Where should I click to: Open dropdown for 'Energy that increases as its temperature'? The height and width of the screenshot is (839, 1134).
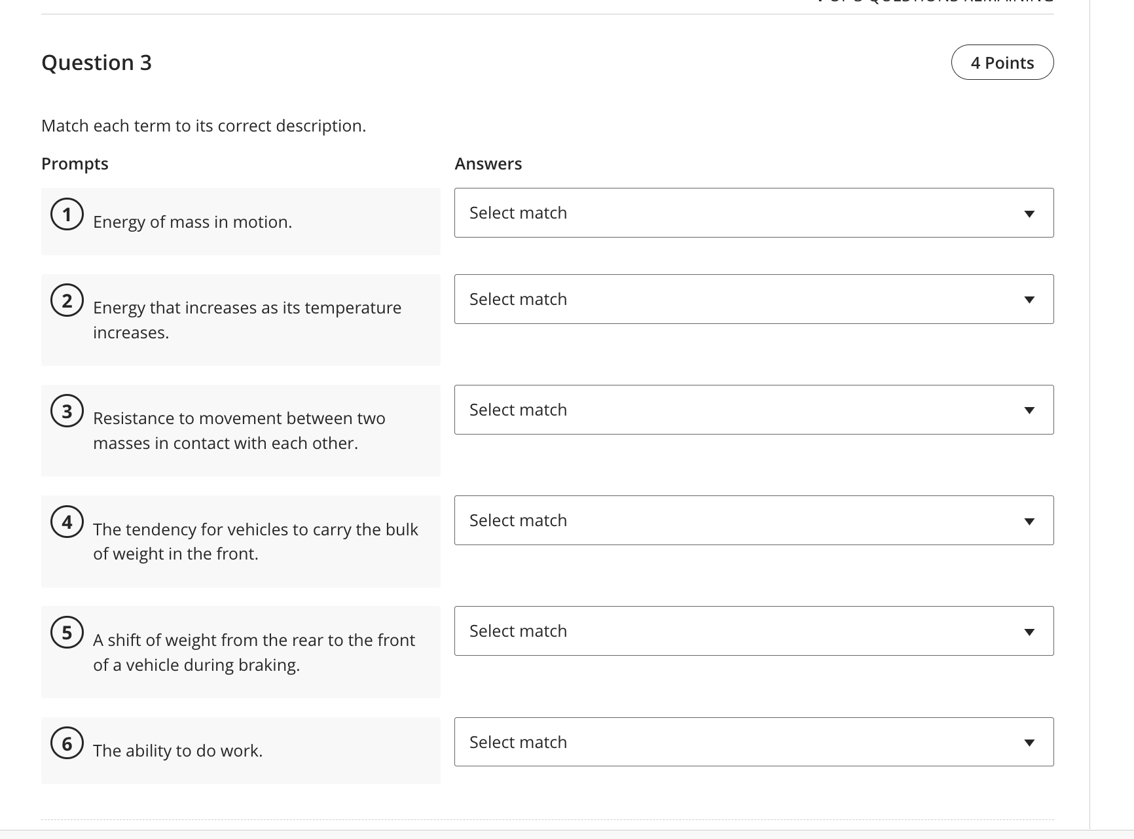pyautogui.click(x=754, y=299)
